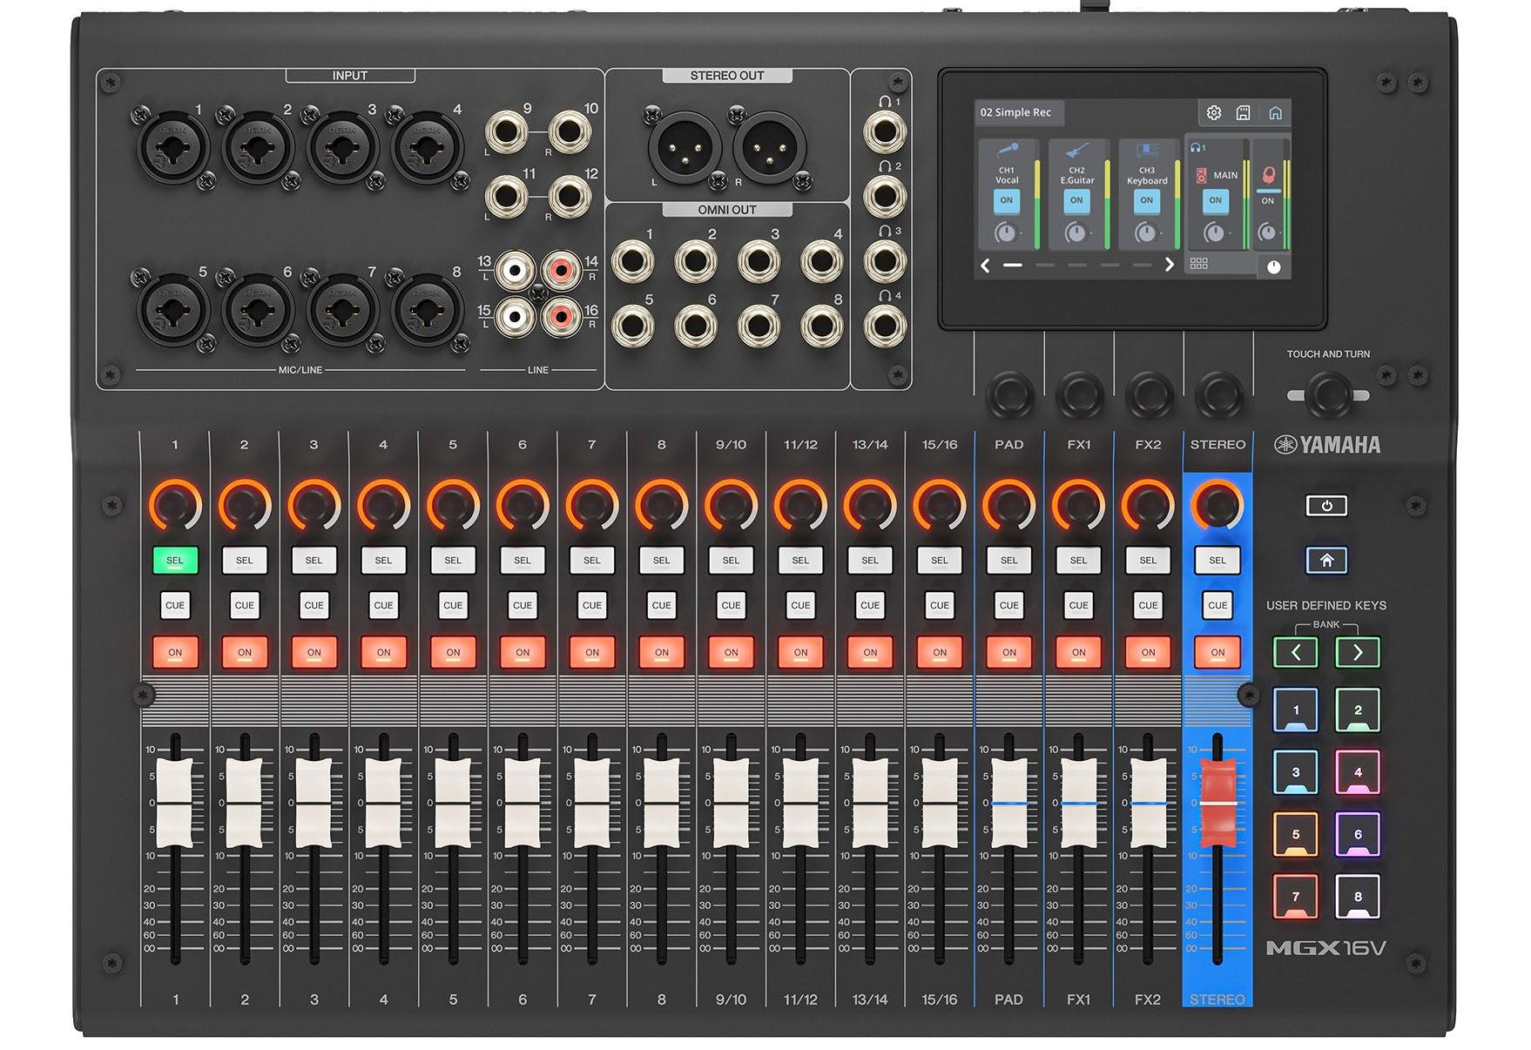Click the OMNI OUT 3 jack
The width and height of the screenshot is (1531, 1050).
(758, 260)
